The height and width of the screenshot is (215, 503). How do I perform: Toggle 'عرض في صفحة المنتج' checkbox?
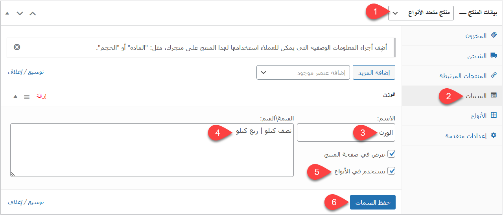pos(391,154)
